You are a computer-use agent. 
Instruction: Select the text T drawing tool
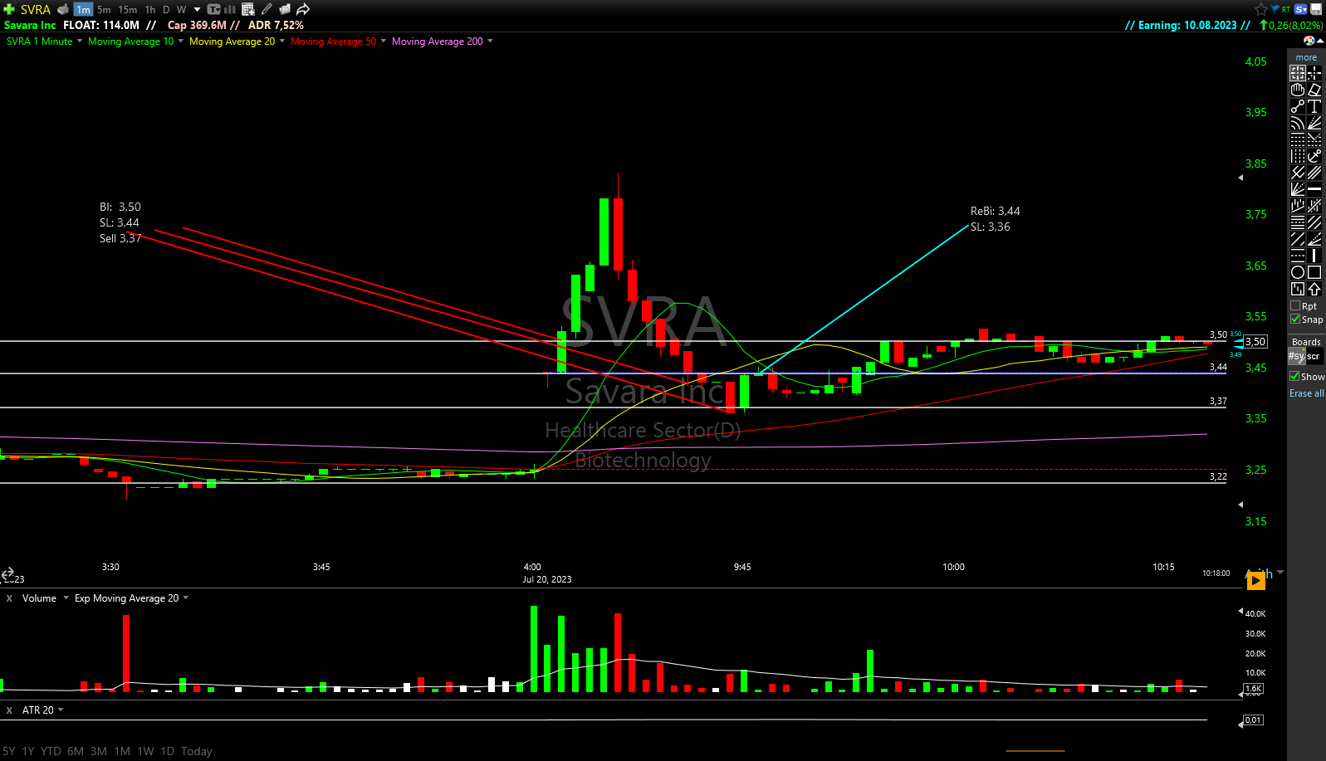pos(1314,106)
